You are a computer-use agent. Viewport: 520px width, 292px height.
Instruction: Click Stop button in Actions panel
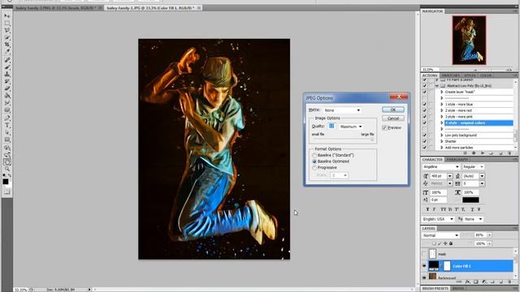[x=465, y=153]
